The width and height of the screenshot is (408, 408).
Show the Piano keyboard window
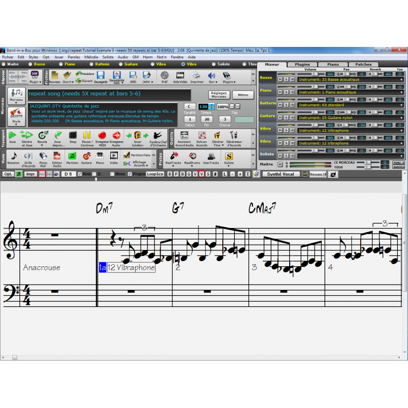pyautogui.click(x=100, y=156)
